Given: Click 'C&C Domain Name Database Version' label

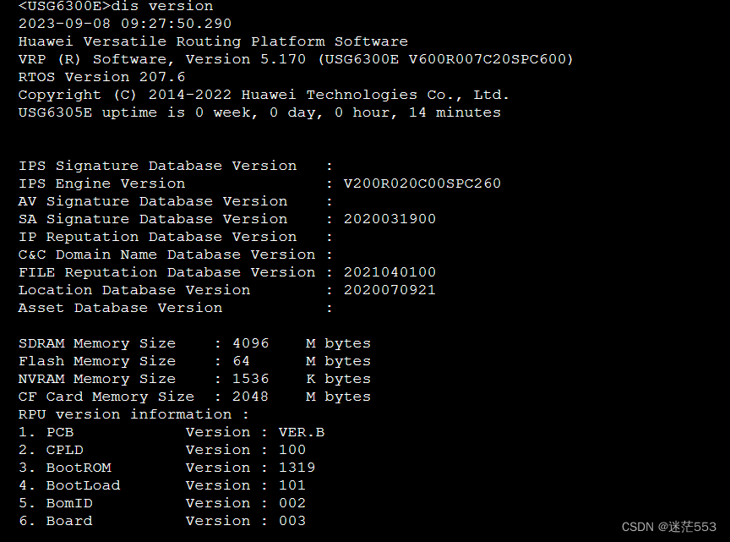Looking at the screenshot, I should (x=166, y=255).
